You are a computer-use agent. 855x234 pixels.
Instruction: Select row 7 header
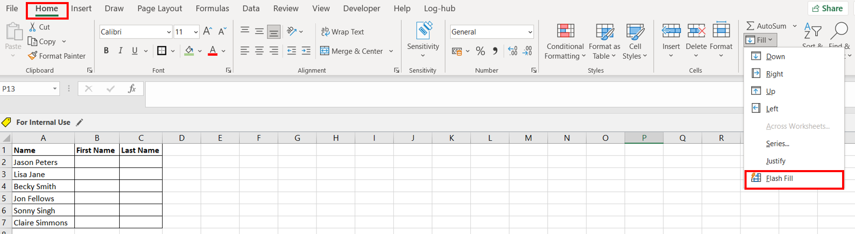5,223
